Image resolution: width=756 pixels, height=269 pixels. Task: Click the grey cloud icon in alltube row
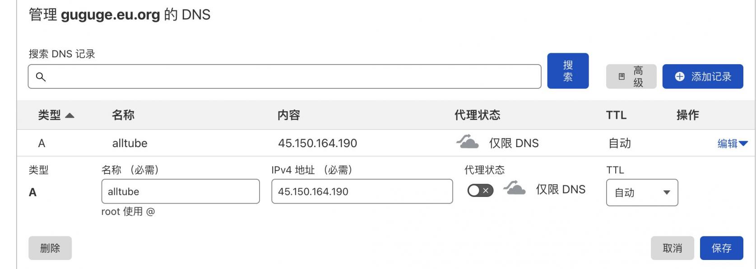coord(467,142)
